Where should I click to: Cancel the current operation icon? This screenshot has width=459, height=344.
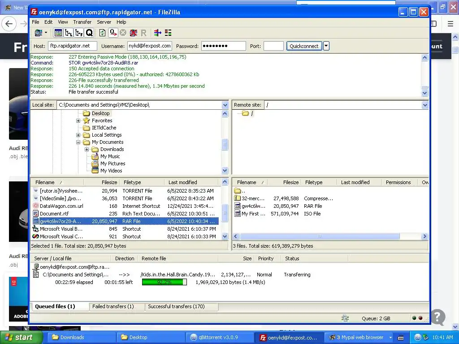point(123,33)
